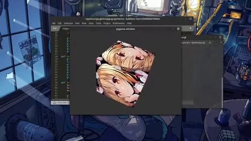Screen dimensions: 251x141
Task: Open the Goto menu in Sublime Text
Action: click(x=91, y=23)
